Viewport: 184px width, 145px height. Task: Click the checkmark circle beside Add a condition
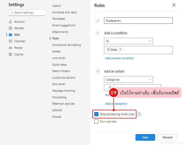click(98, 33)
